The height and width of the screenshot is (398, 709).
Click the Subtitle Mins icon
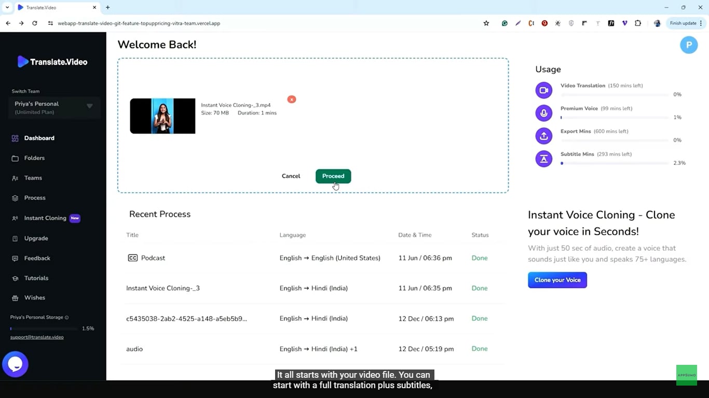[543, 159]
